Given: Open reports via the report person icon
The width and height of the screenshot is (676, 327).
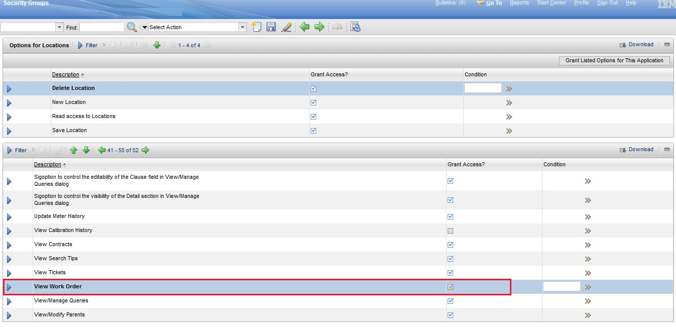Looking at the screenshot, I should click(x=355, y=27).
